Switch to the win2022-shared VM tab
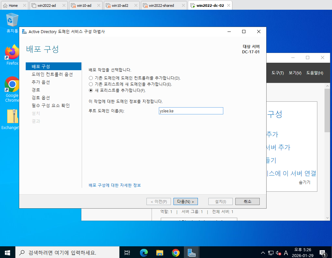This screenshot has width=332, height=258. 161,6
